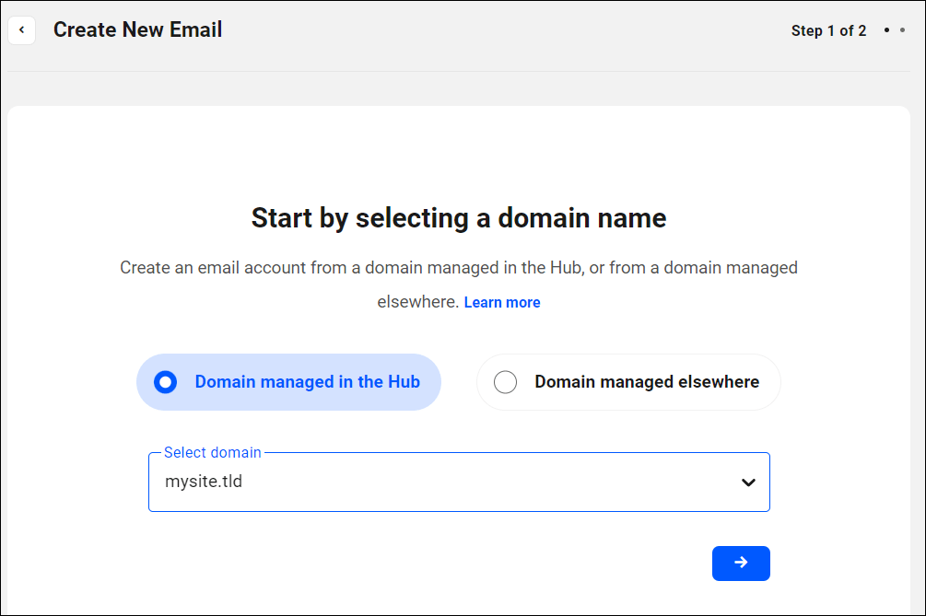Click the Select domain field label

coord(212,452)
